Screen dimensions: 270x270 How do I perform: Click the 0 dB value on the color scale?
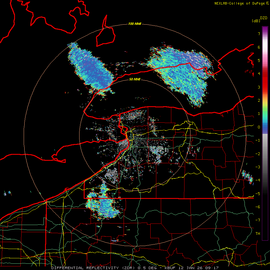pos(259,127)
